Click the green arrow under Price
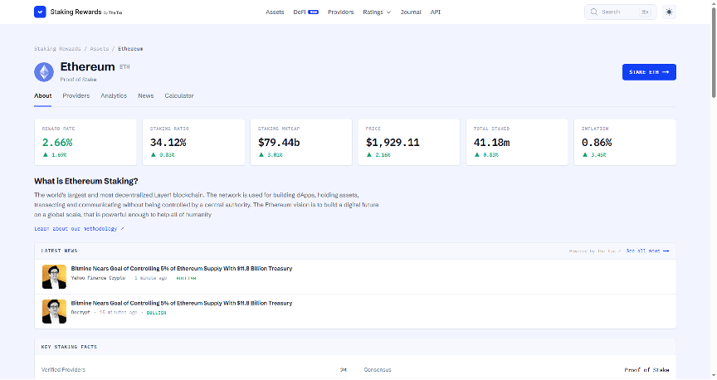This screenshot has width=717, height=380. click(369, 155)
